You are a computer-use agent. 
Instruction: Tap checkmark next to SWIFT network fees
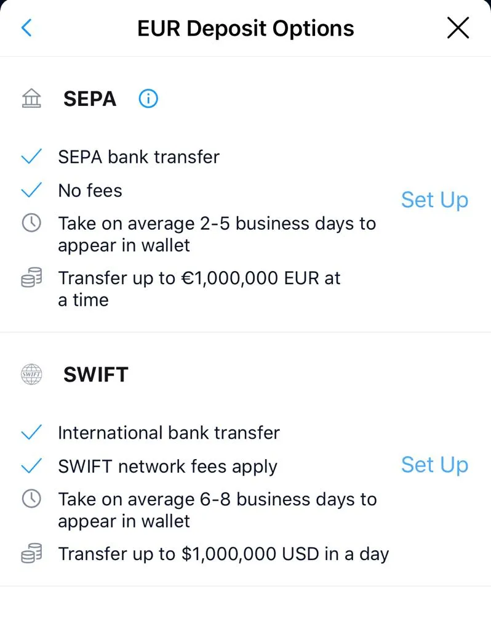point(31,466)
